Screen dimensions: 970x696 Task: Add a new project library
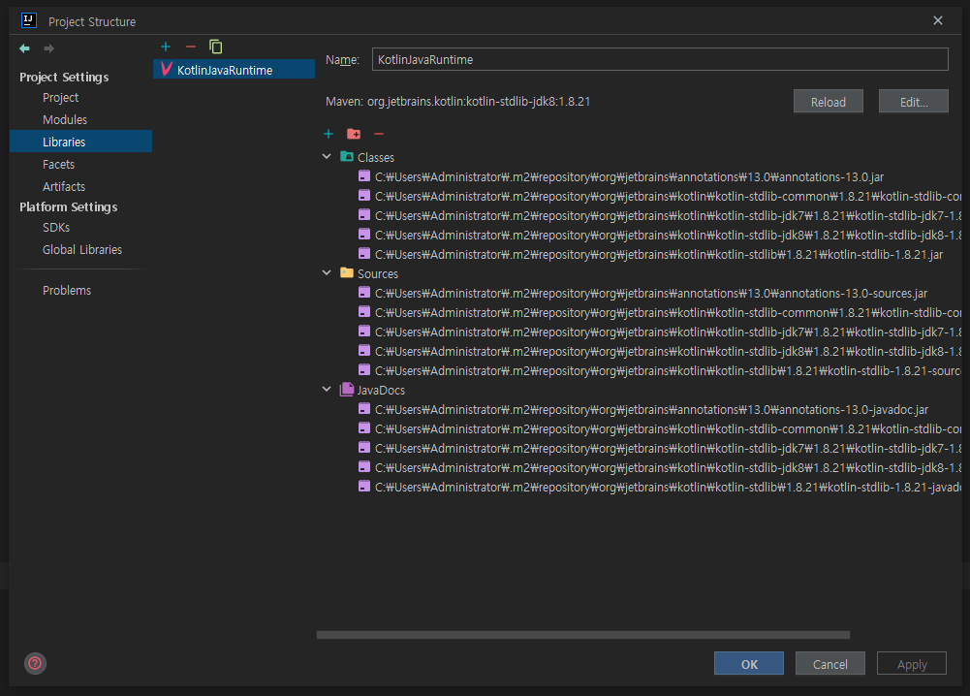tap(165, 47)
